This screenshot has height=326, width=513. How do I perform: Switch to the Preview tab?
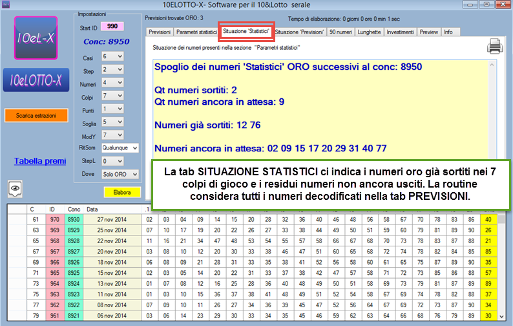coord(428,32)
